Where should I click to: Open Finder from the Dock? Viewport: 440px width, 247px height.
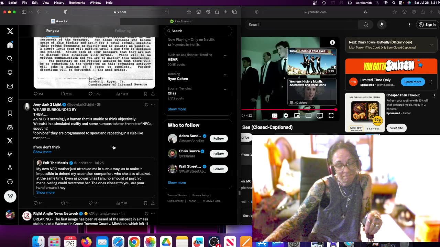[38, 242]
